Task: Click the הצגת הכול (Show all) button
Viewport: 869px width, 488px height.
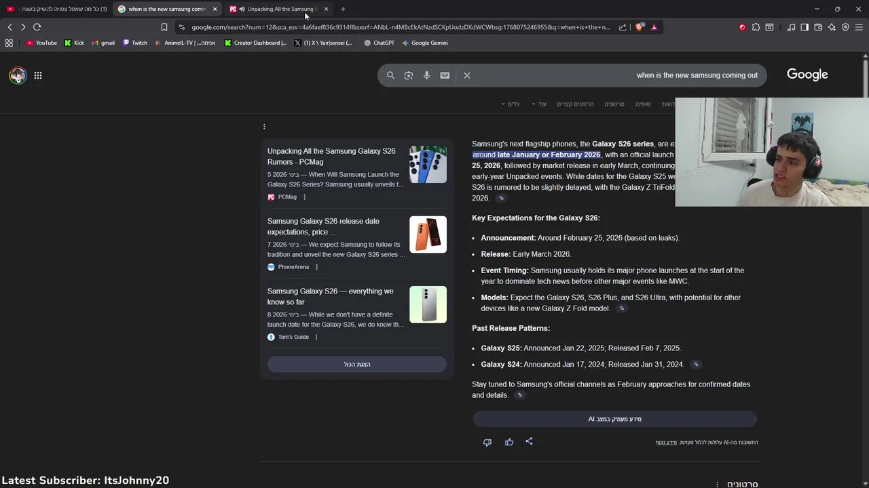Action: click(357, 364)
